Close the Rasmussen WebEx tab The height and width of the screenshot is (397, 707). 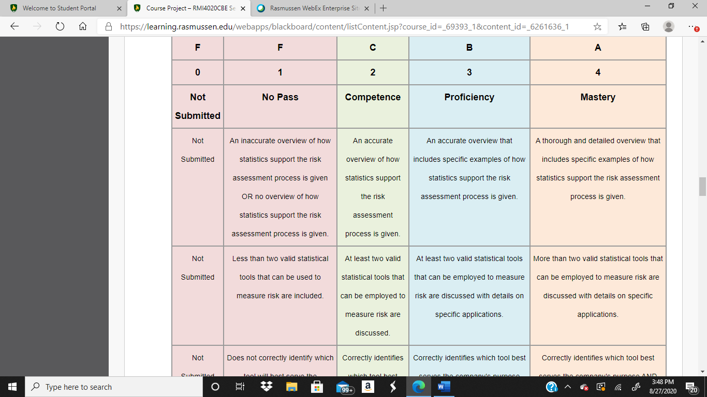point(366,9)
